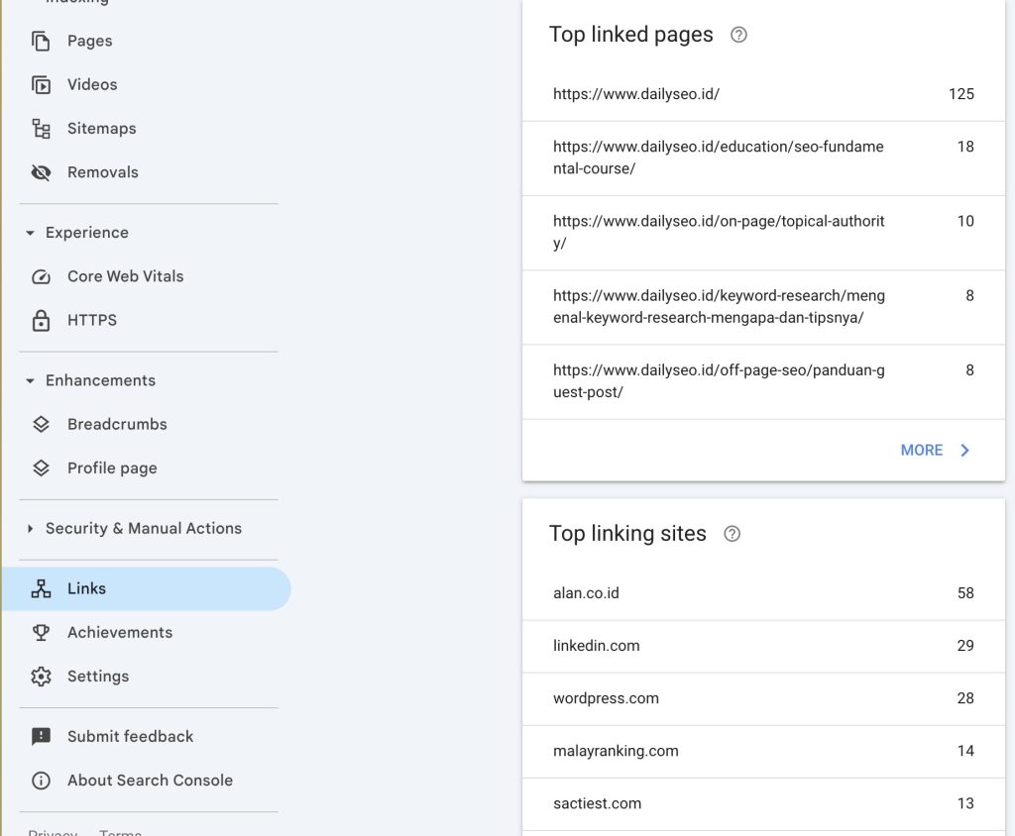Viewport: 1015px width, 836px height.
Task: Click the count 29 for linkedin.com
Action: coord(965,646)
